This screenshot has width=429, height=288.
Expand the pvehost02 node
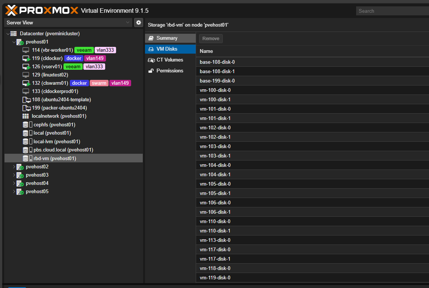14,166
